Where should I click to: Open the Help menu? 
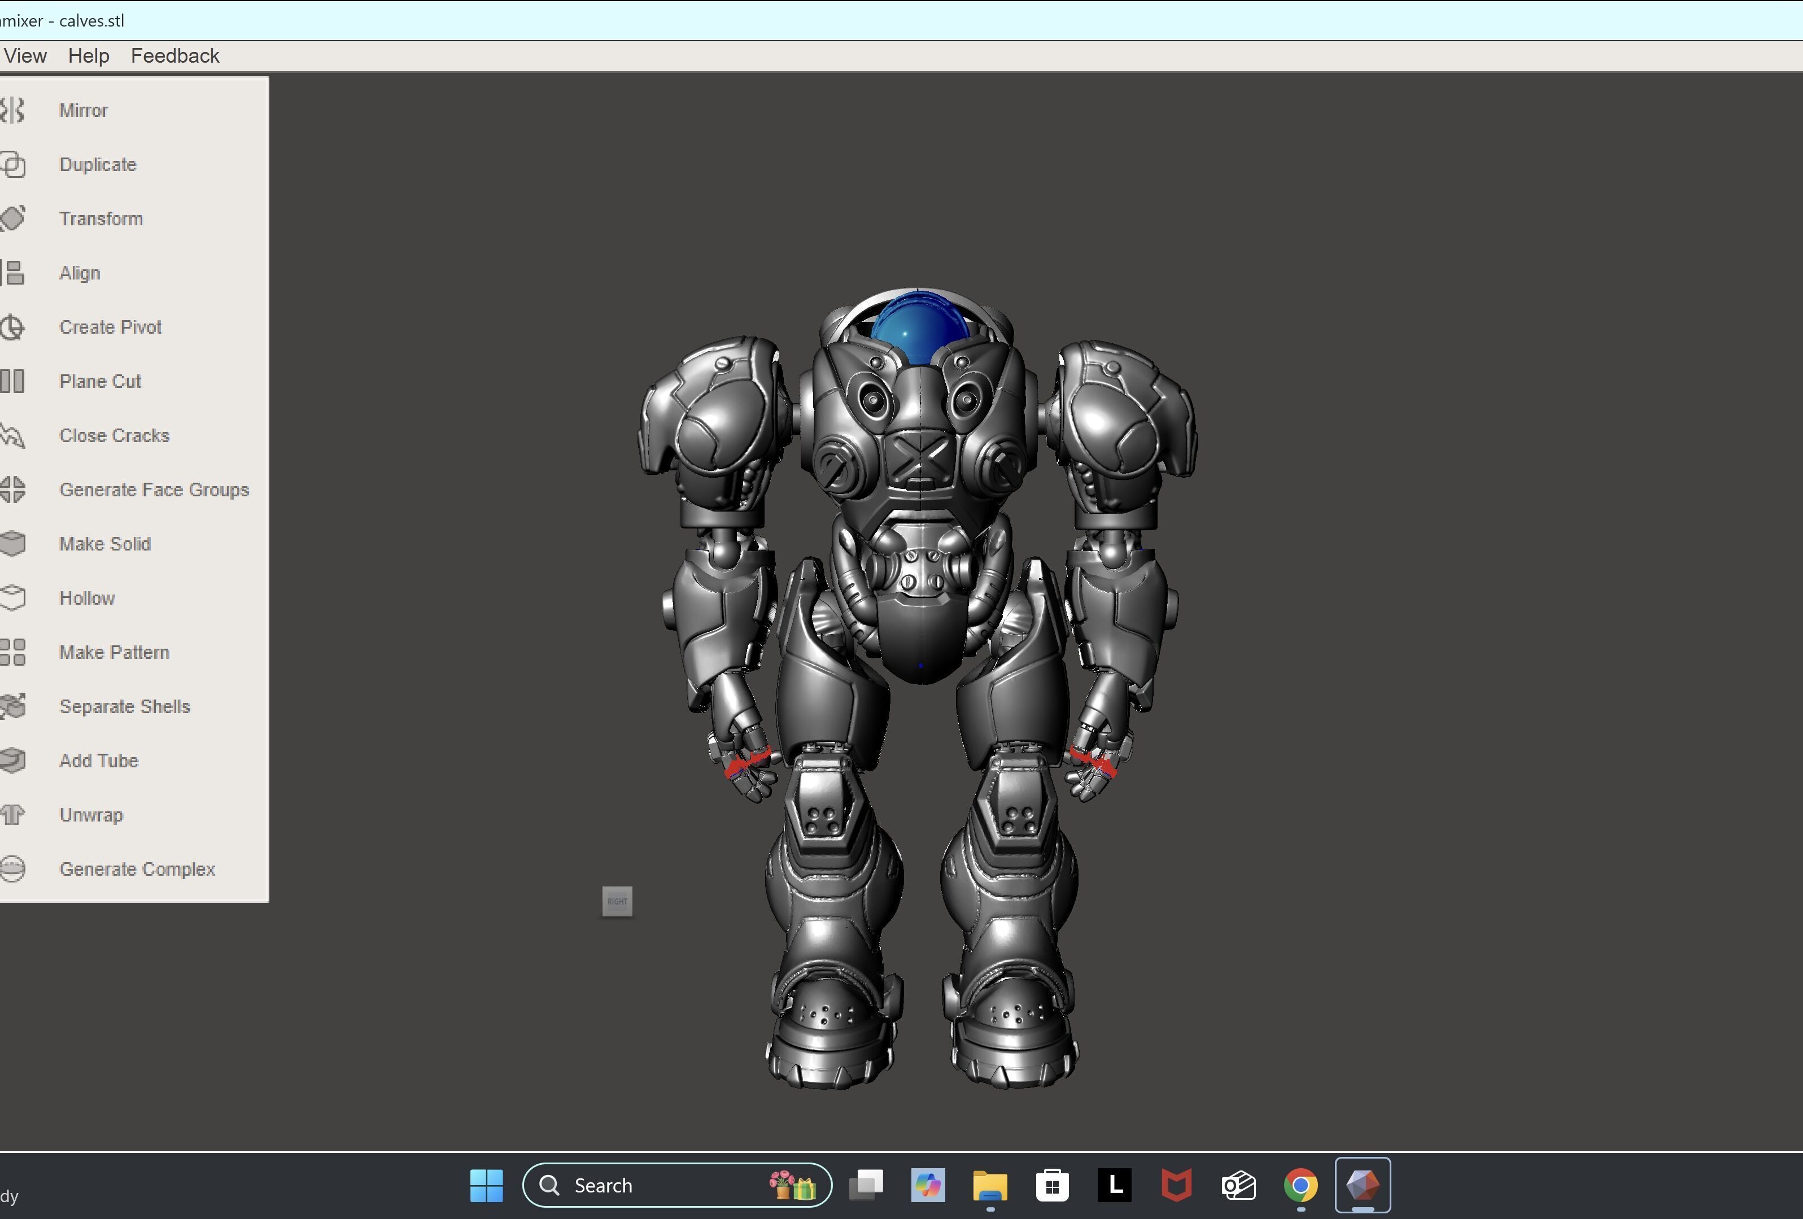click(89, 56)
